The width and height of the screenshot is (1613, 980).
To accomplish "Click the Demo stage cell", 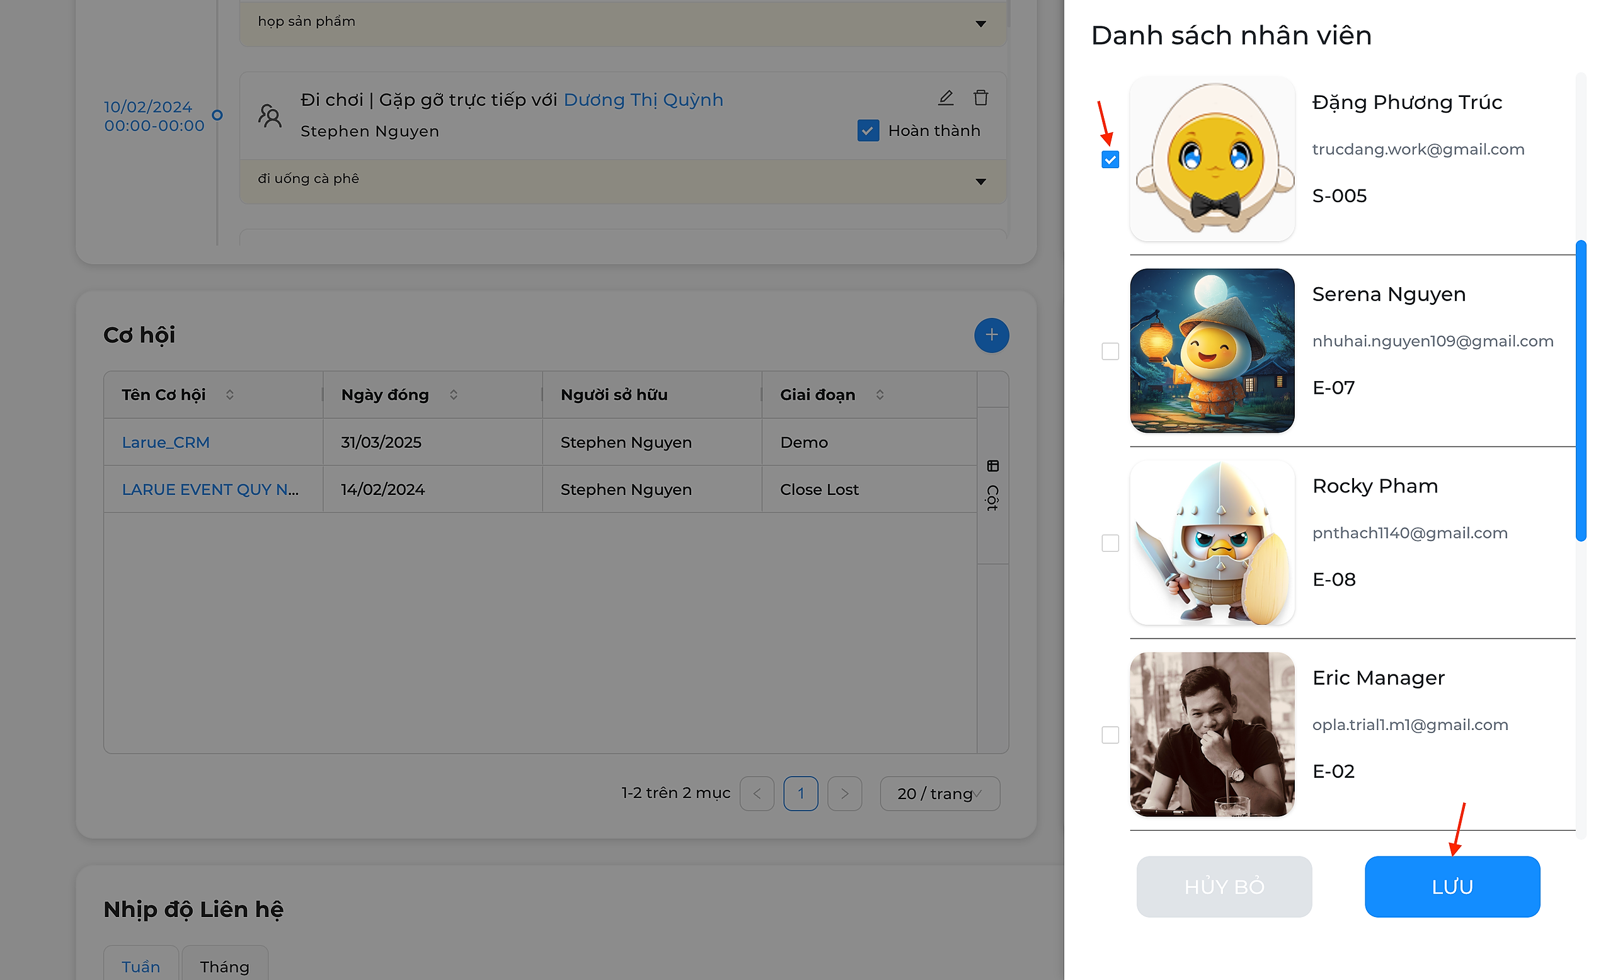I will tap(804, 442).
